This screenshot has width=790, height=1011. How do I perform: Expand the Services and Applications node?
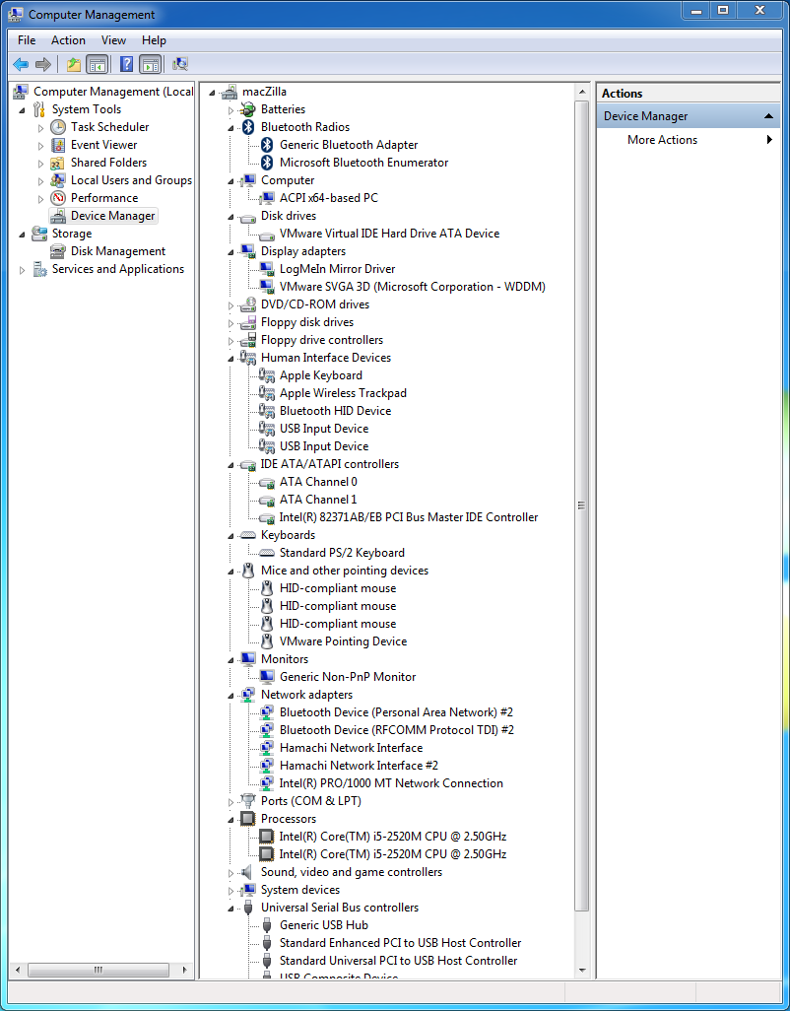pyautogui.click(x=22, y=270)
